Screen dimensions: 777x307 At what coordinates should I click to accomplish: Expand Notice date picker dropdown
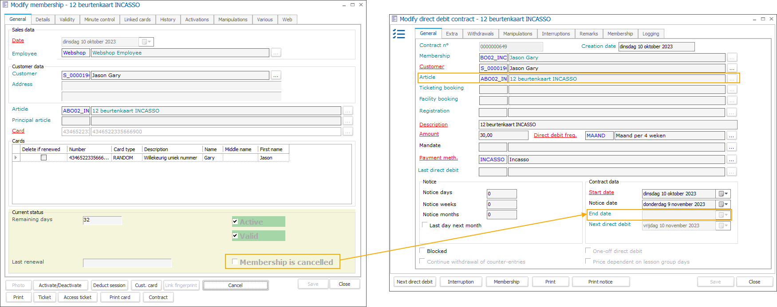[x=723, y=204]
